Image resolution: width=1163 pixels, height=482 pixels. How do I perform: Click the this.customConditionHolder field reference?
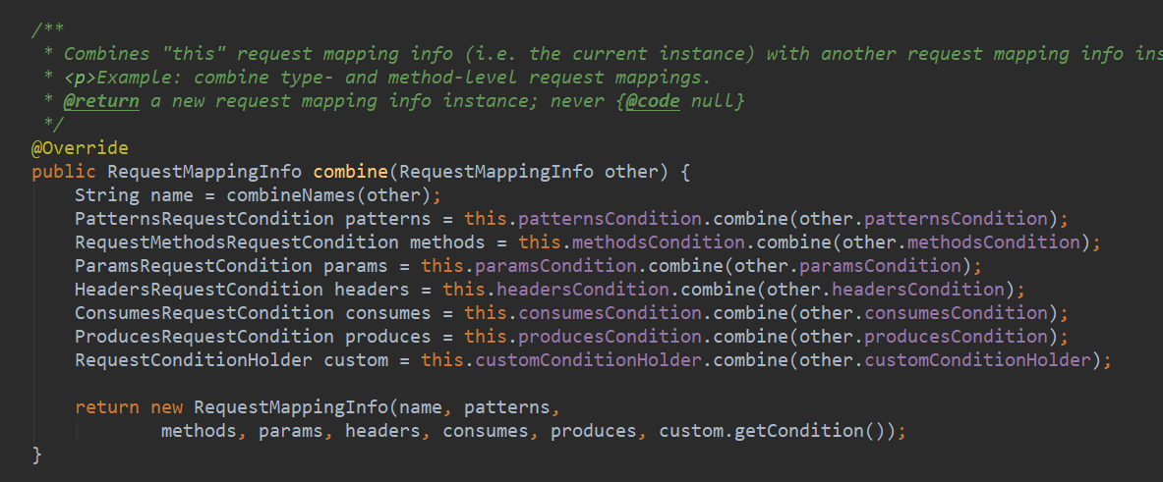point(562,360)
